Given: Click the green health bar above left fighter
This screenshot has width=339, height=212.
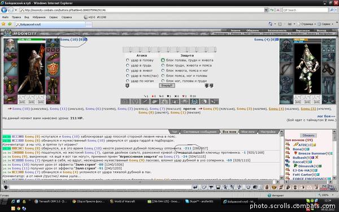Looking at the screenshot, I should [32, 40].
